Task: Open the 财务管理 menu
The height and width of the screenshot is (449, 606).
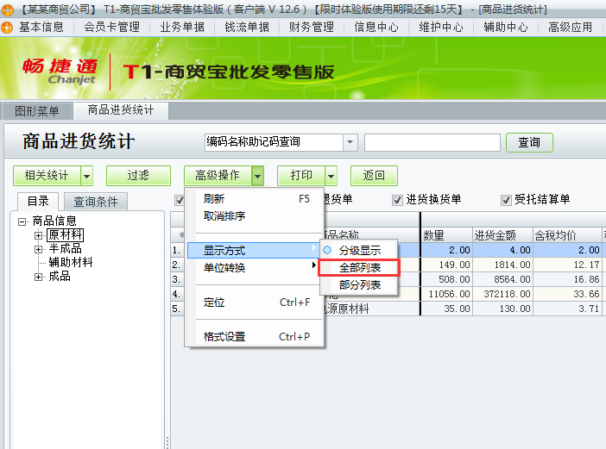Action: (x=312, y=27)
